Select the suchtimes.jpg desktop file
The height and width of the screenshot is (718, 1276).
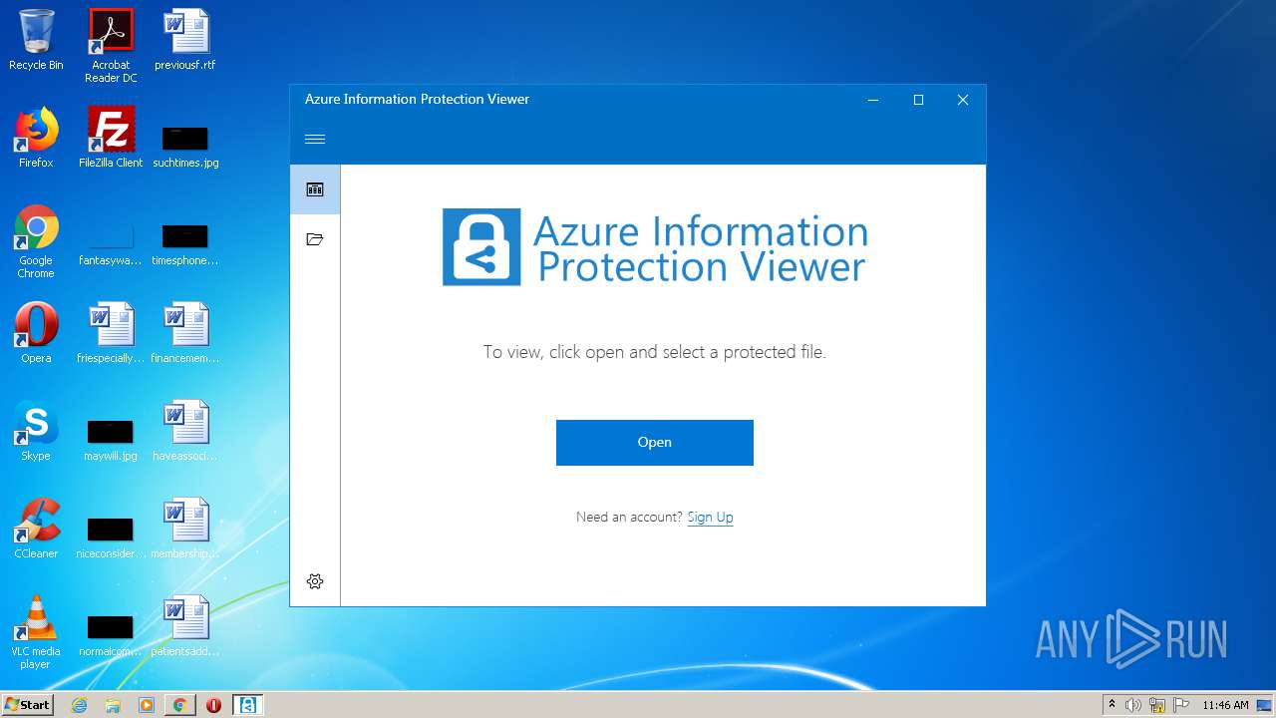[x=185, y=146]
